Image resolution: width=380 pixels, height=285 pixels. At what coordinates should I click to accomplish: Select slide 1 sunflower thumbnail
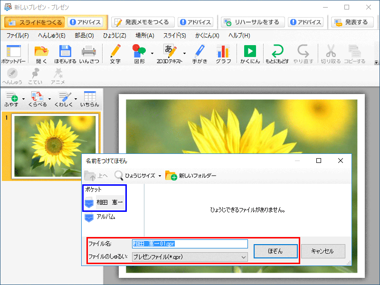pos(55,146)
